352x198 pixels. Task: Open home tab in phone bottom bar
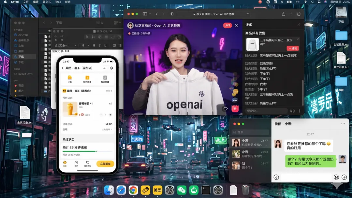pyautogui.click(x=65, y=164)
